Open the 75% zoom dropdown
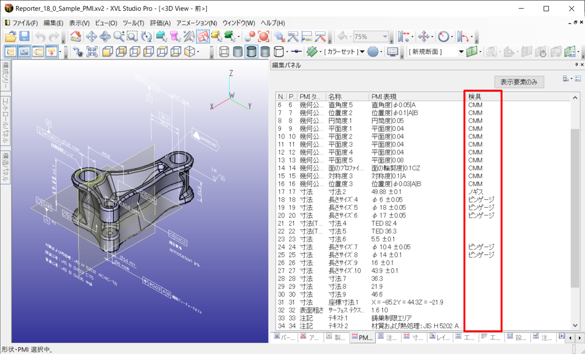 click(x=385, y=37)
